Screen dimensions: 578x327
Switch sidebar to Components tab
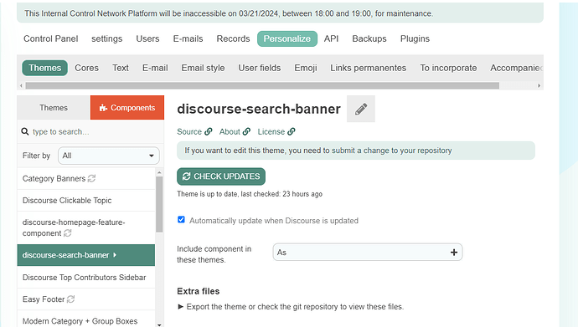click(x=127, y=108)
